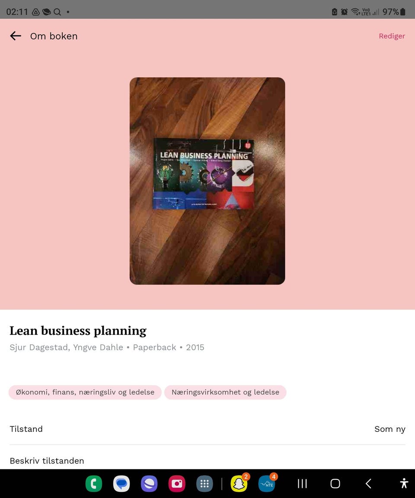Open the app drawer grid icon

(204, 483)
